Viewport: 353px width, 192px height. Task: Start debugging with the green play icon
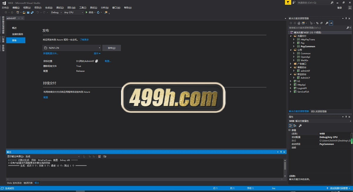pos(86,12)
